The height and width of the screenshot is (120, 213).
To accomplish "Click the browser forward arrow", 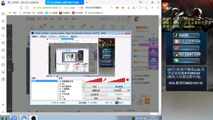I will coord(16,8).
